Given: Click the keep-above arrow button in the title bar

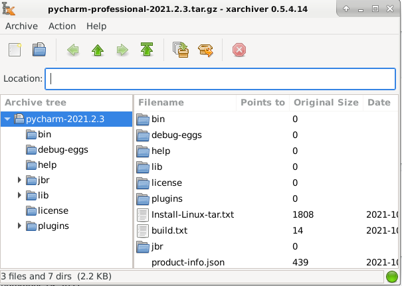Looking at the screenshot, I should tap(346, 9).
